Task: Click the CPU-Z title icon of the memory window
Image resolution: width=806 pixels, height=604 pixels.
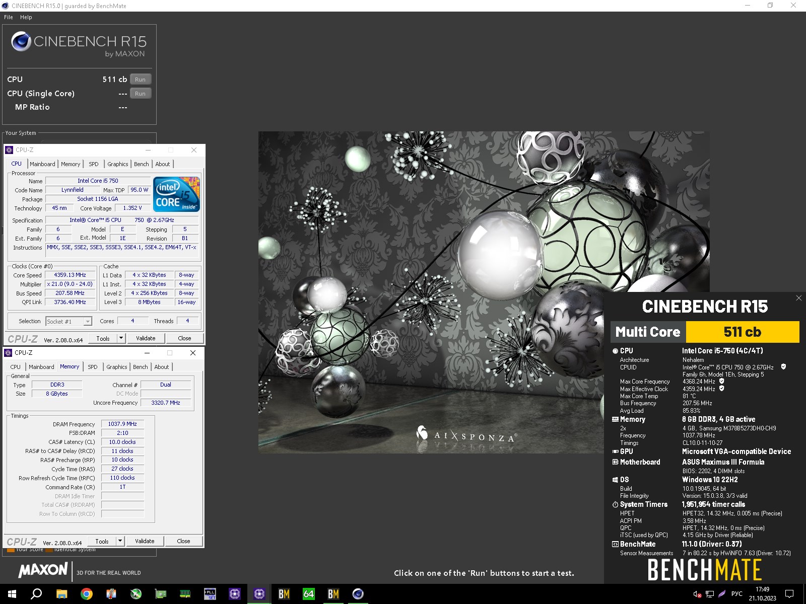Action: 8,353
